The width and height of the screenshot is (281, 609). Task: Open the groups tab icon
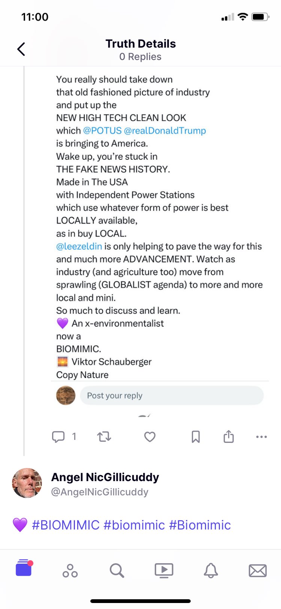coord(70,570)
